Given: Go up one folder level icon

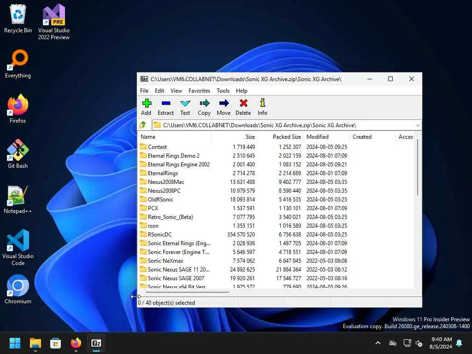Looking at the screenshot, I should pyautogui.click(x=143, y=125).
